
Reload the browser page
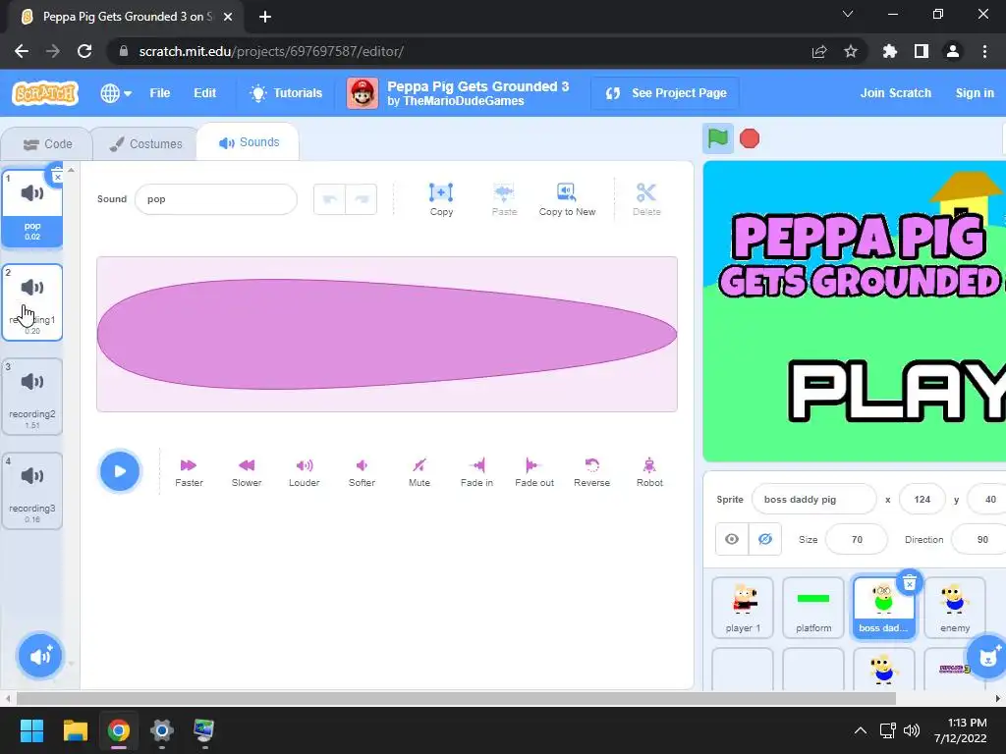[x=84, y=51]
